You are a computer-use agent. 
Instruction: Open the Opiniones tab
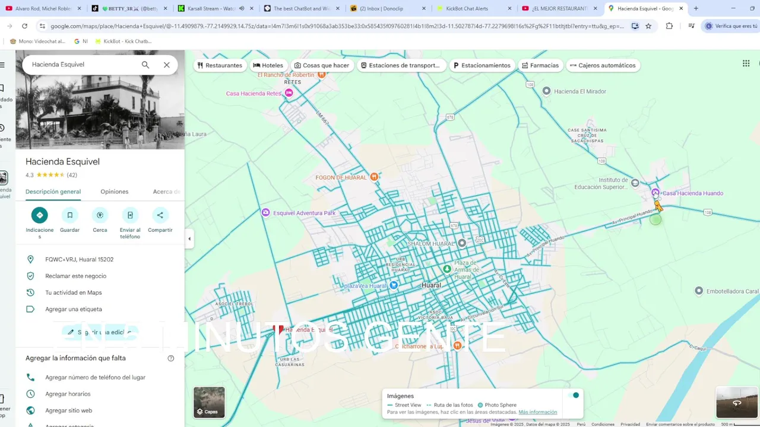115,192
